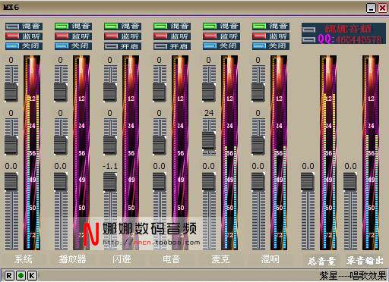Screen dimensions: 389x282
Task: Enable 监听 for the 混响 channel
Action: 270,36
